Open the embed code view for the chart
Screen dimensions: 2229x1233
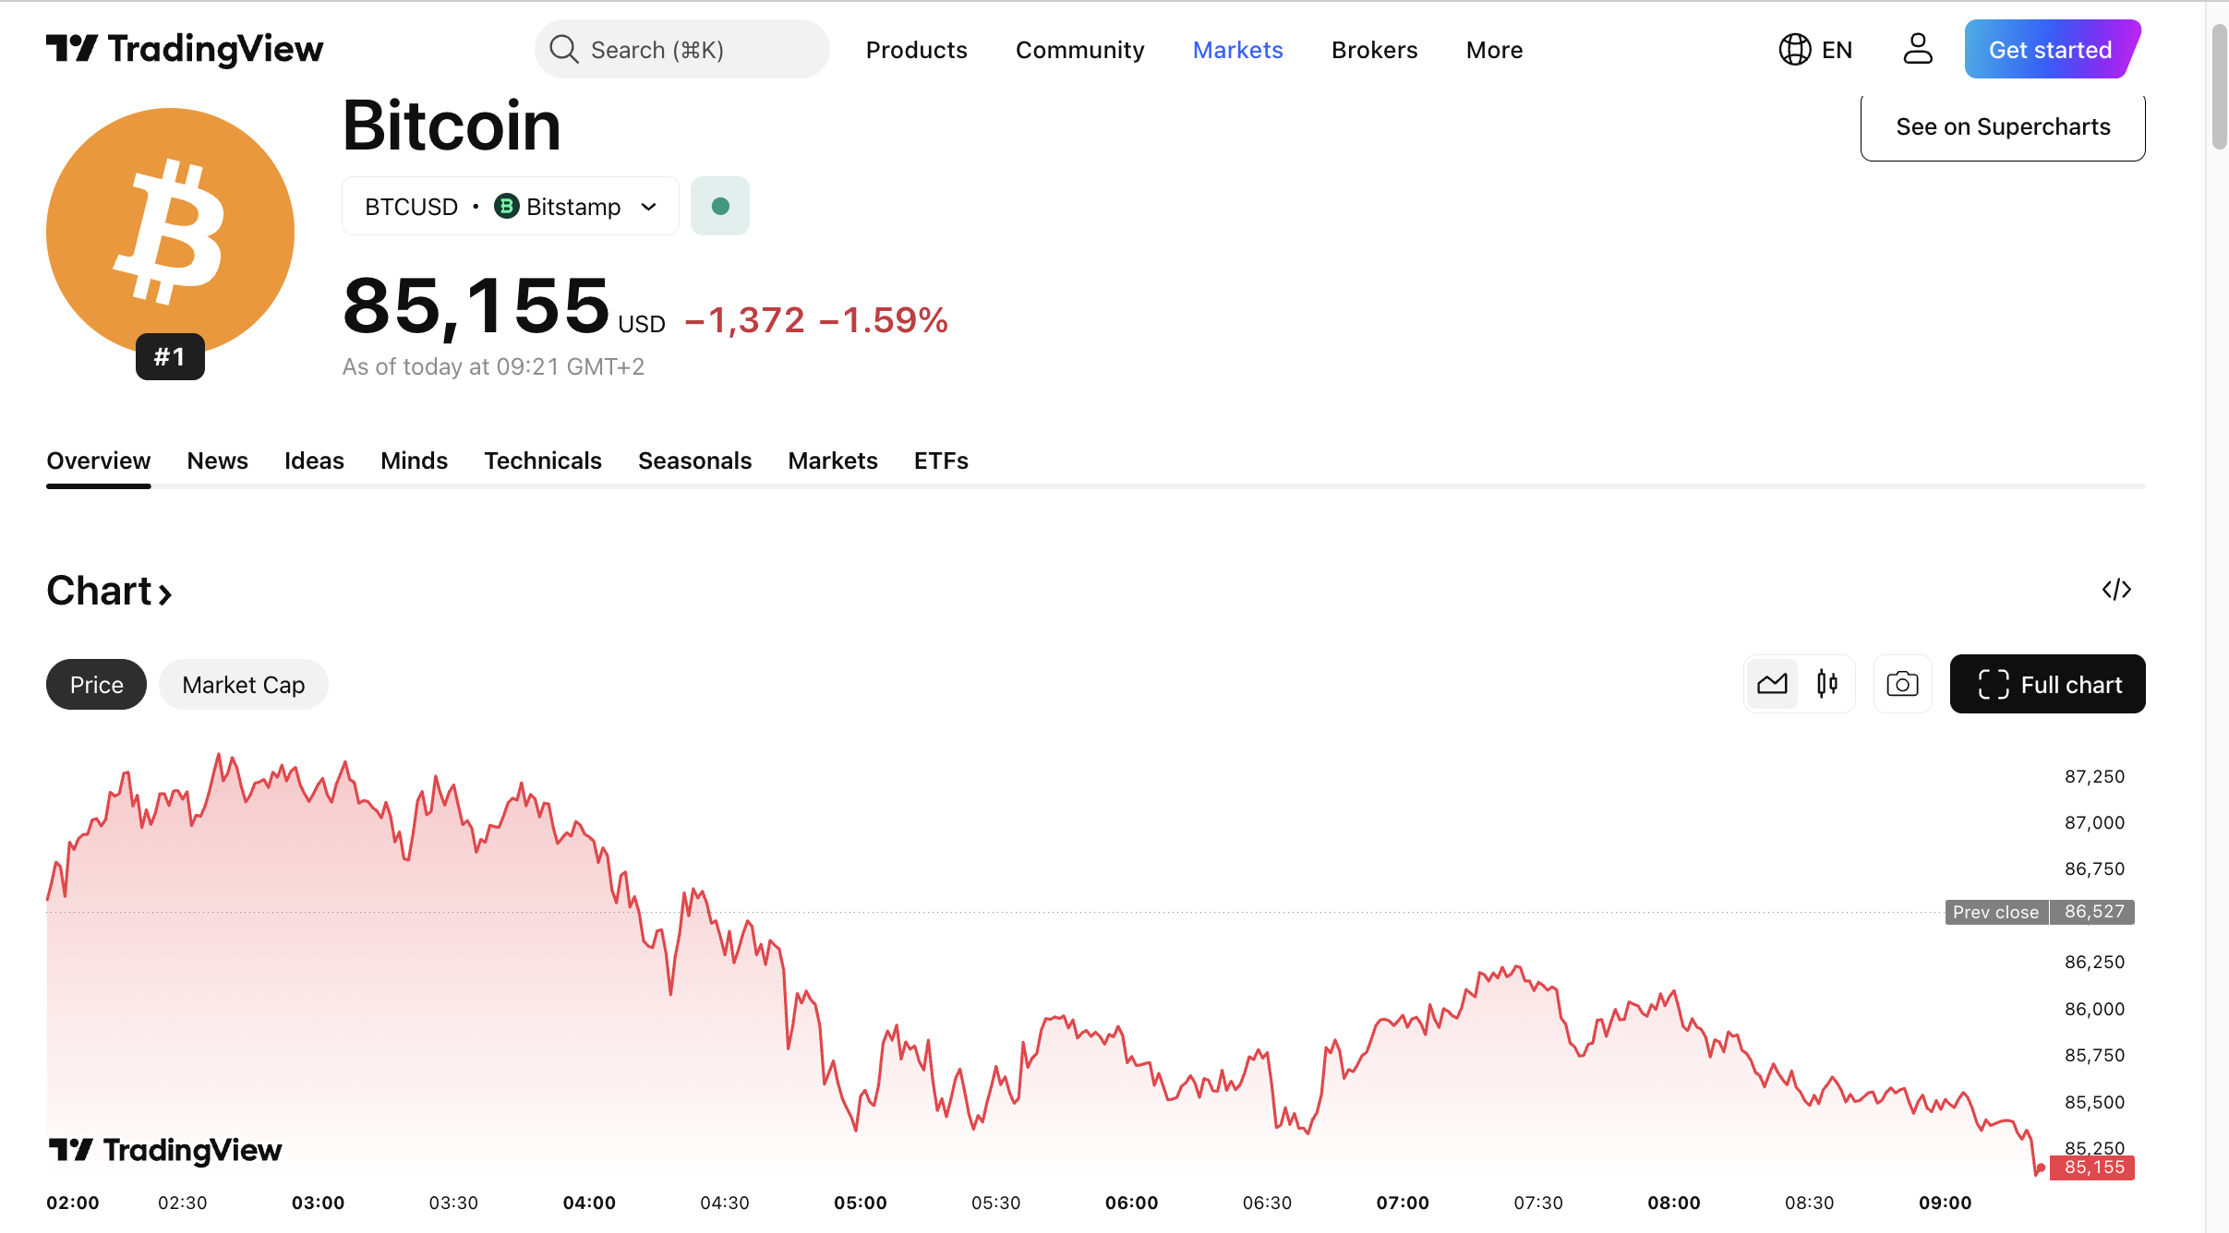2117,590
